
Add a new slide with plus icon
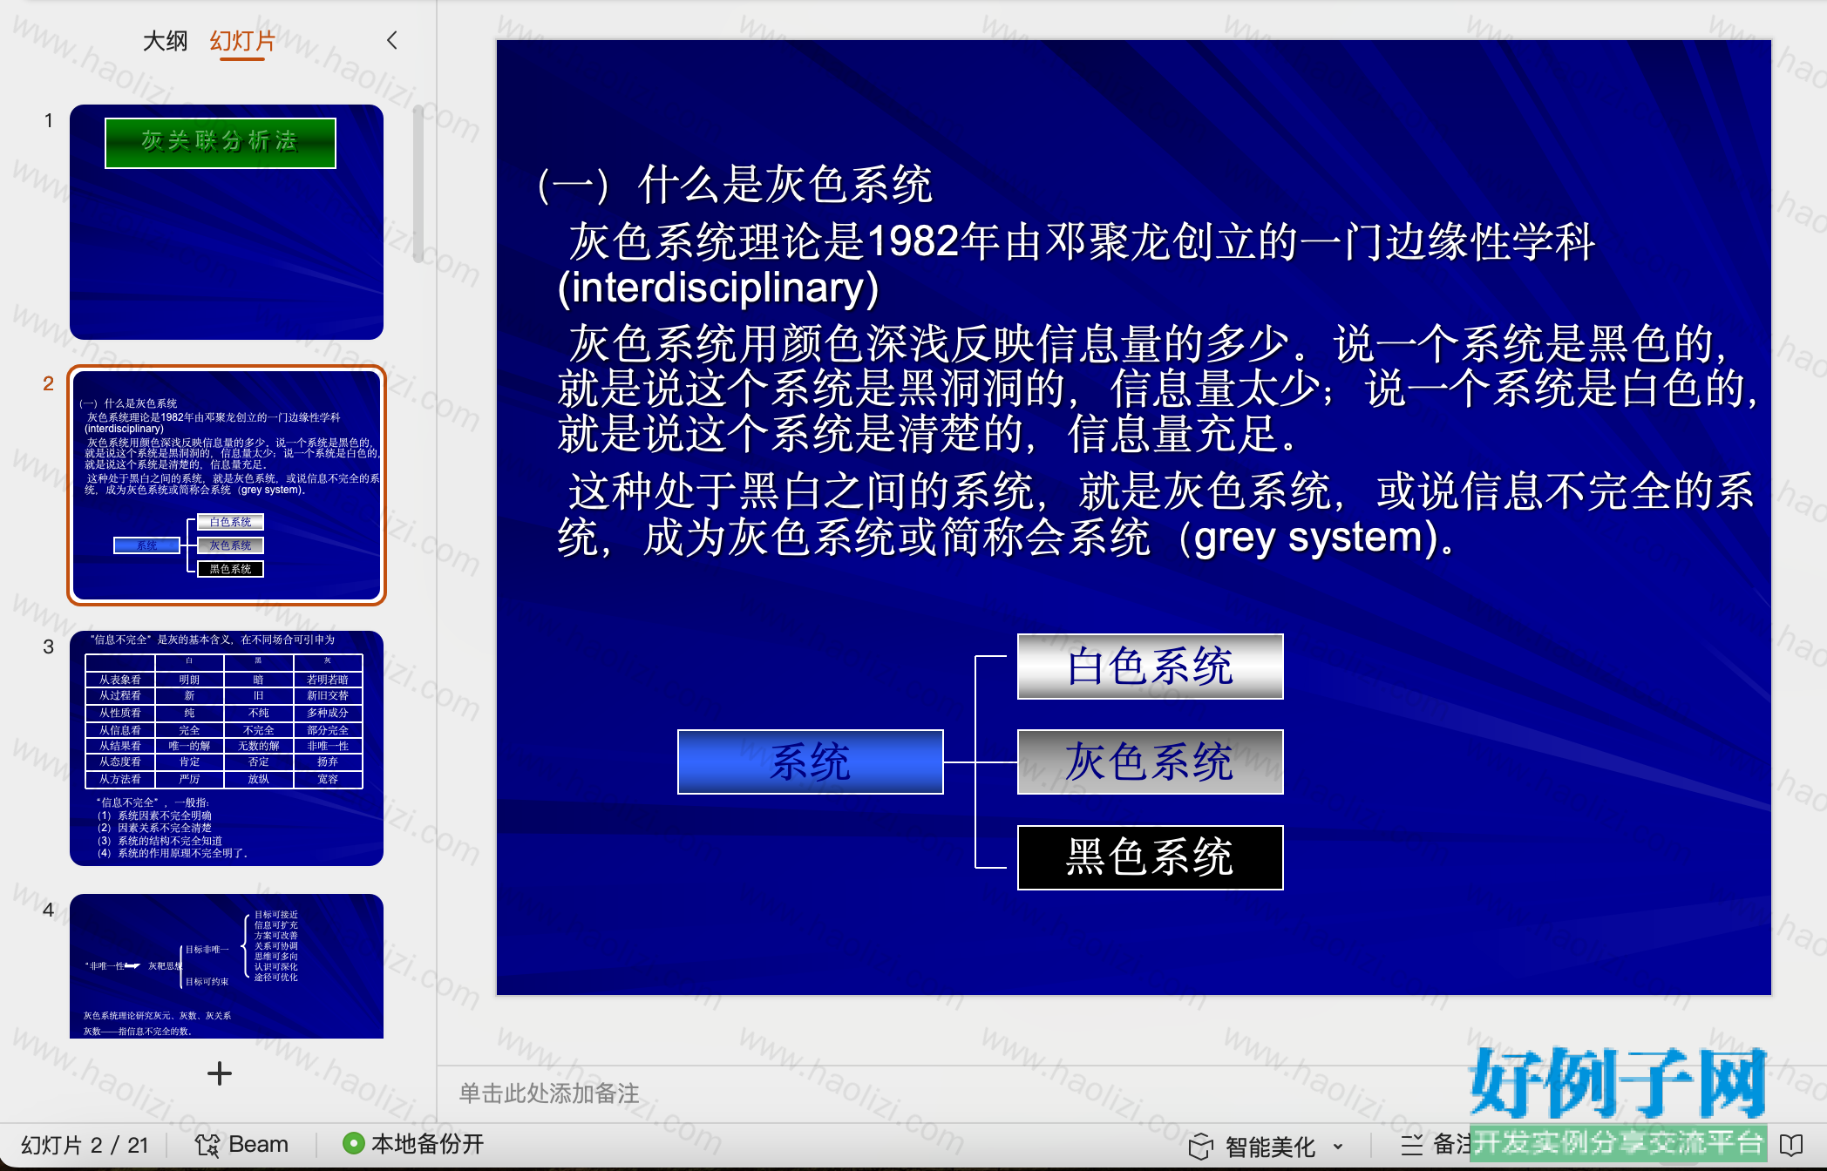(220, 1073)
